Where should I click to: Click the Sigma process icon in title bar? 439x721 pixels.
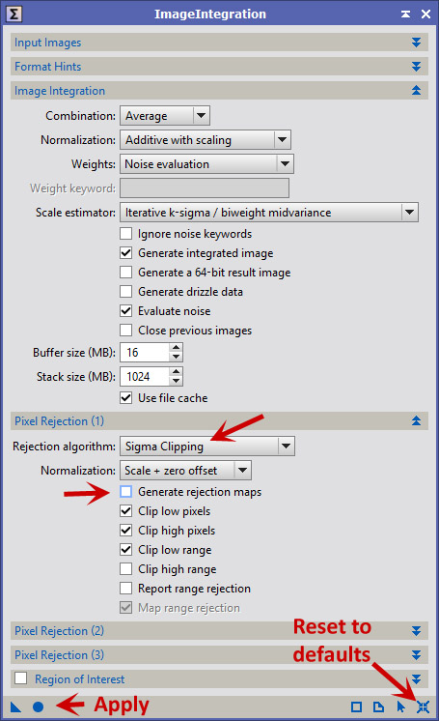coord(14,14)
